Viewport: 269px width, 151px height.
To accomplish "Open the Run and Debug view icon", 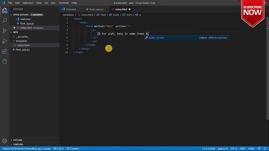I will [x=5, y=41].
